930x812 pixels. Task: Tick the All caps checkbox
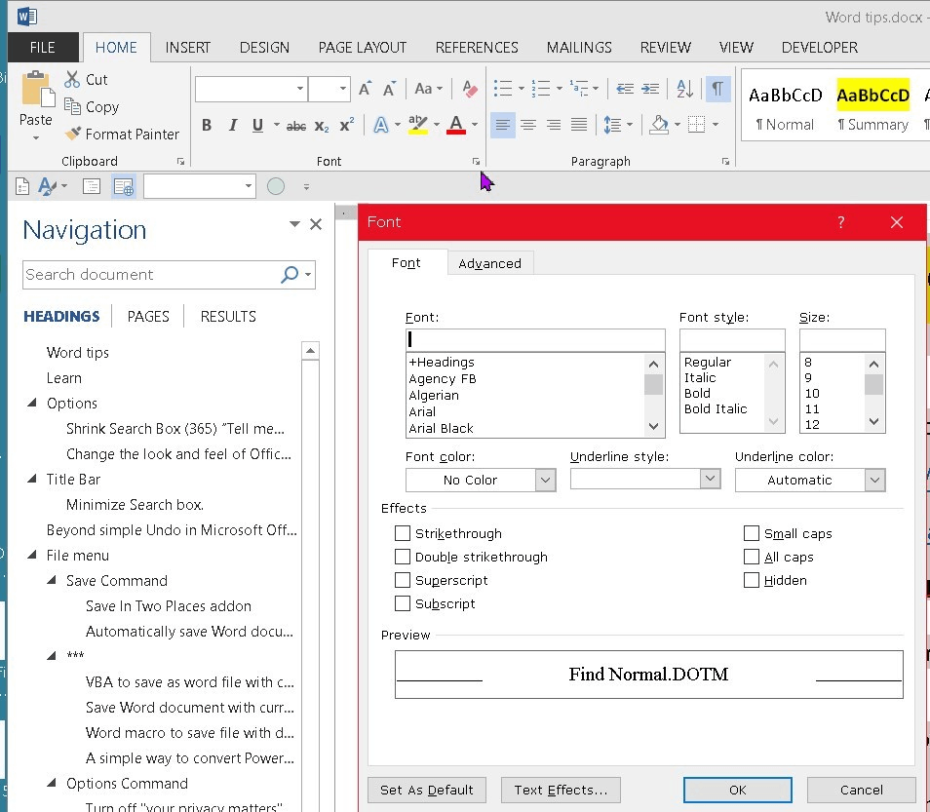(752, 557)
